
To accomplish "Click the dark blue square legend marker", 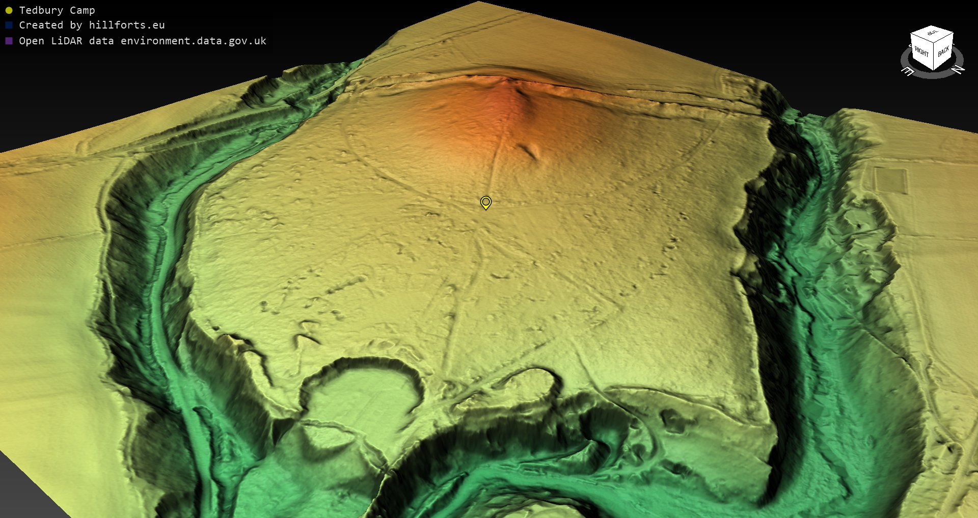I will 9,25.
